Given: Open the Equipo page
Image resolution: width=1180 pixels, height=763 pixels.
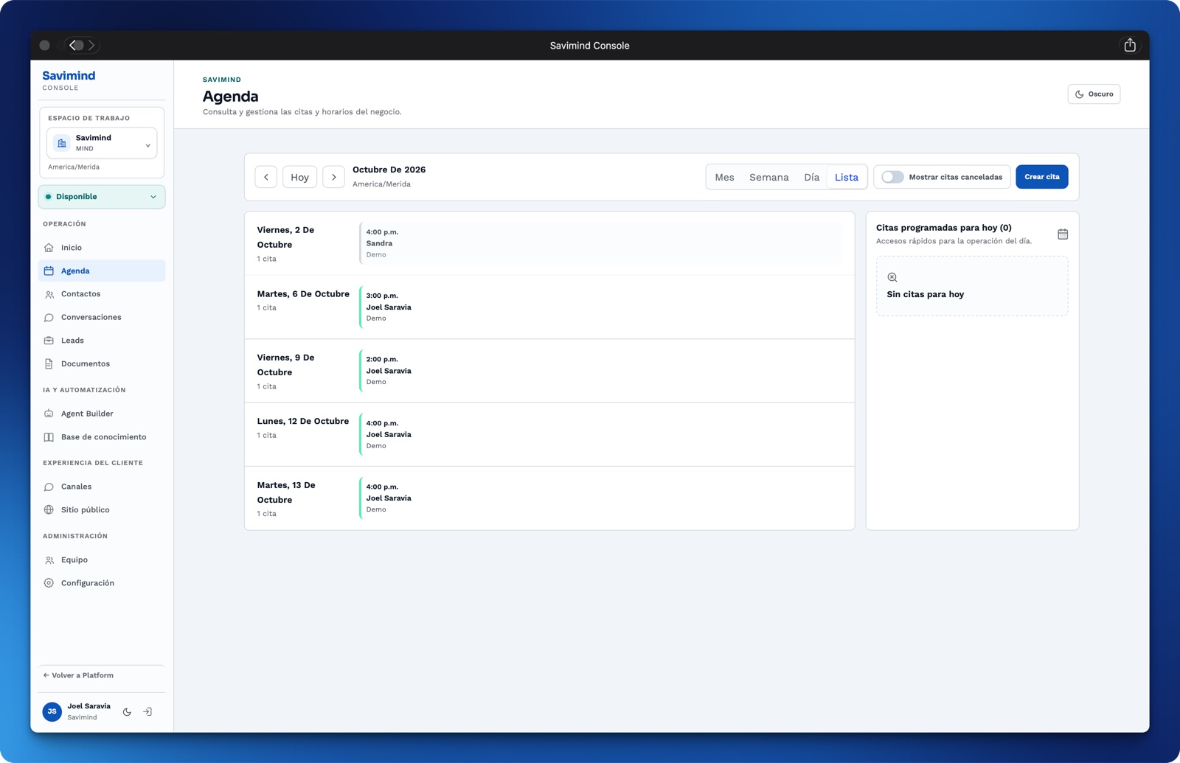Looking at the screenshot, I should tap(102, 560).
